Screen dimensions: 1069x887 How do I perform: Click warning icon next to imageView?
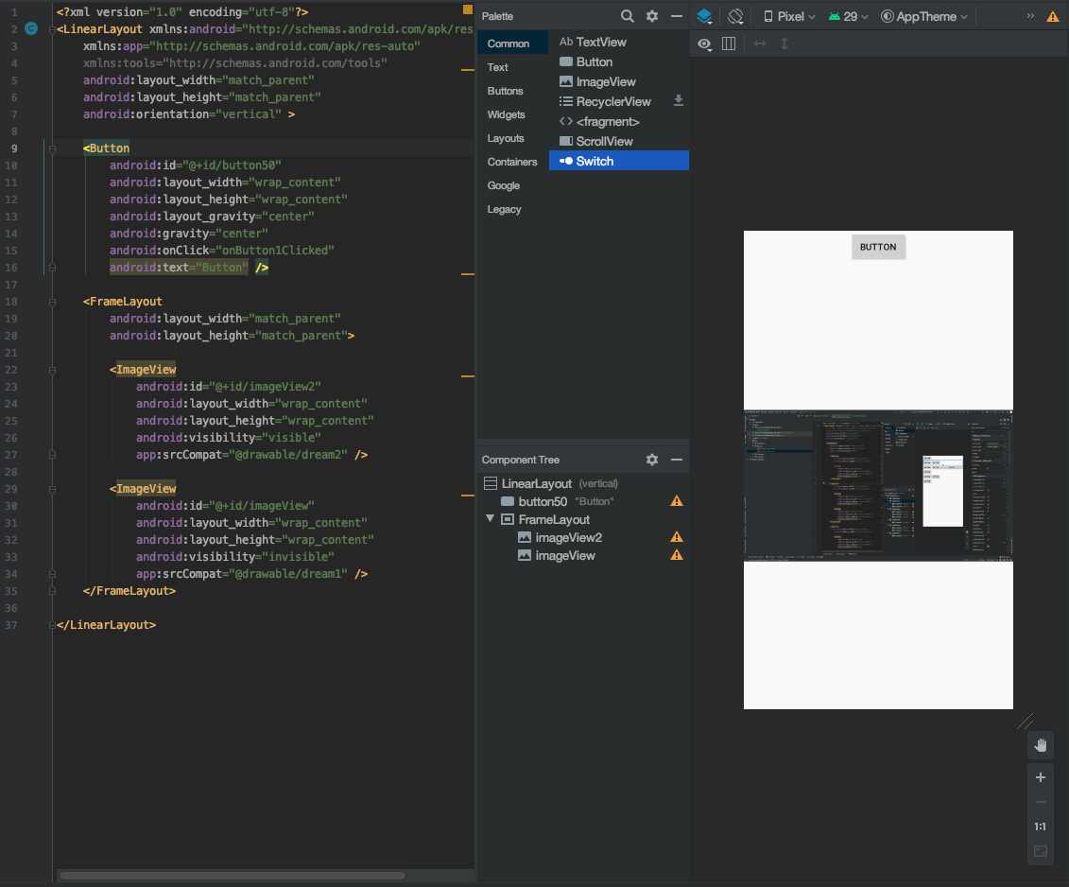coord(677,555)
